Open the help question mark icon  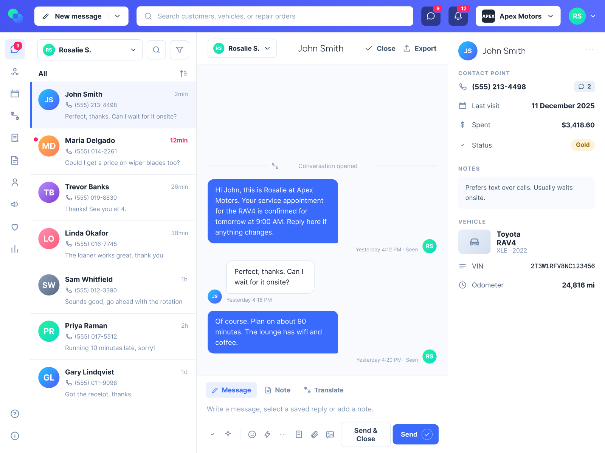click(x=15, y=414)
